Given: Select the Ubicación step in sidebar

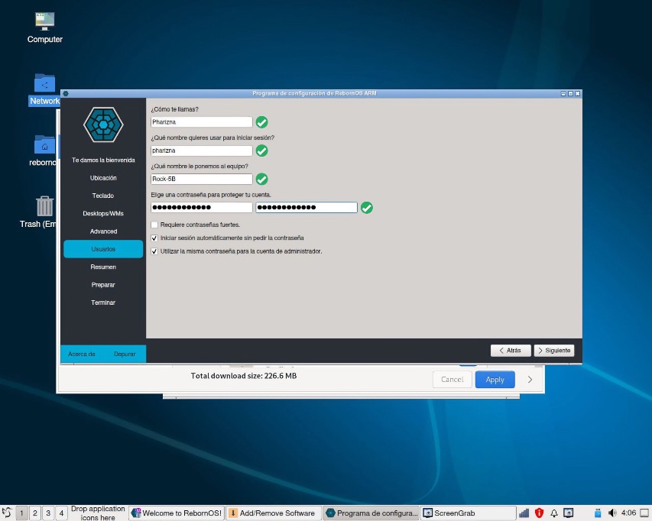Looking at the screenshot, I should coord(103,178).
